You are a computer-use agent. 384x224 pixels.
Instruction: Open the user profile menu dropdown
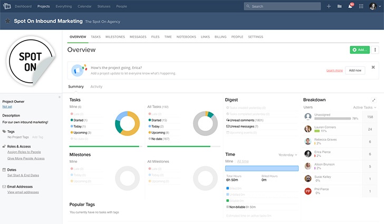(x=374, y=6)
